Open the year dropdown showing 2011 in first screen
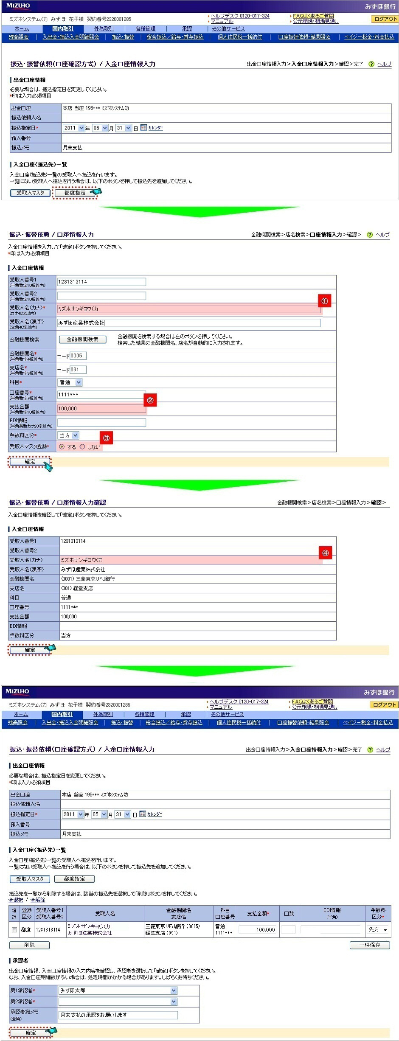The width and height of the screenshot is (399, 1041). click(74, 128)
